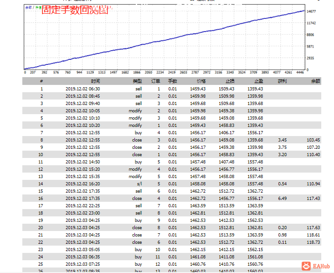
Task: Click the price 1461.08
Action: click(x=198, y=257)
